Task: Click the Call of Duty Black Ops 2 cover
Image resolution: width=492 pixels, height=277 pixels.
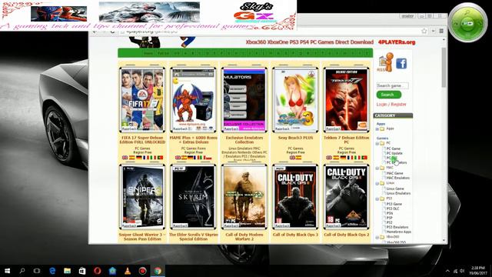Action: pos(346,197)
